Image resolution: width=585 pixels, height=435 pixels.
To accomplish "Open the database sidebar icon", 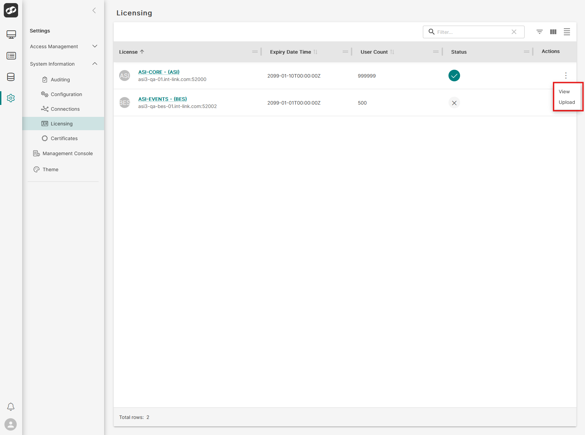I will pyautogui.click(x=11, y=77).
